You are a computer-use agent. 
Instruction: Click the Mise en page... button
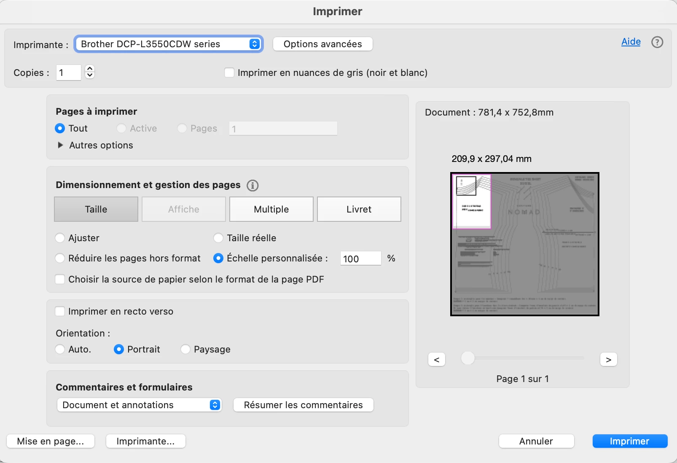click(51, 441)
